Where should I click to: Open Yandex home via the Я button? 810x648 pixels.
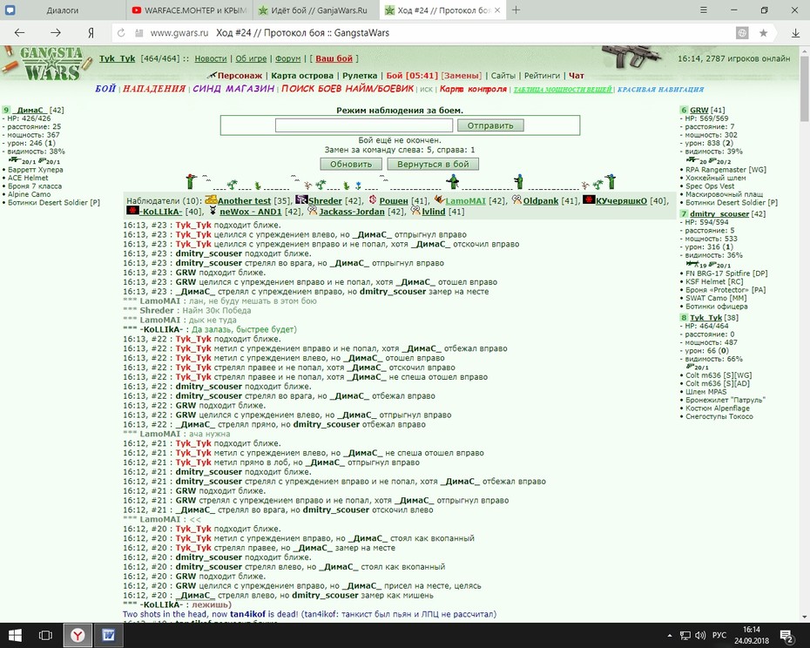(91, 33)
